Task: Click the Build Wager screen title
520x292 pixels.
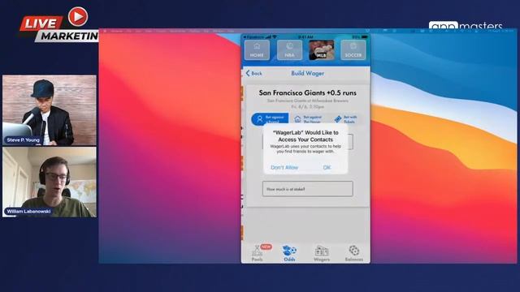Action: point(307,74)
